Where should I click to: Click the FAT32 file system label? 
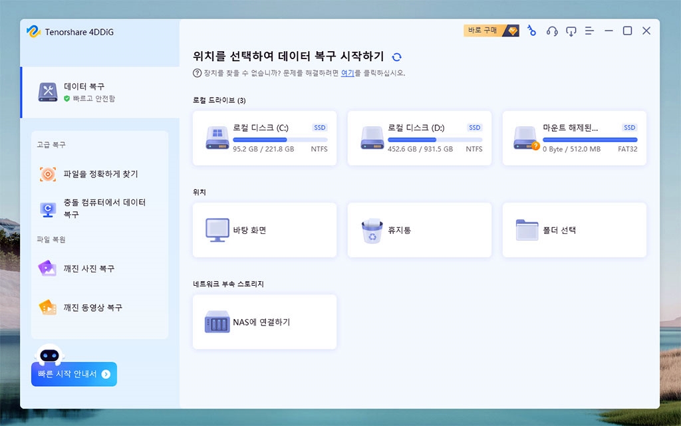628,149
